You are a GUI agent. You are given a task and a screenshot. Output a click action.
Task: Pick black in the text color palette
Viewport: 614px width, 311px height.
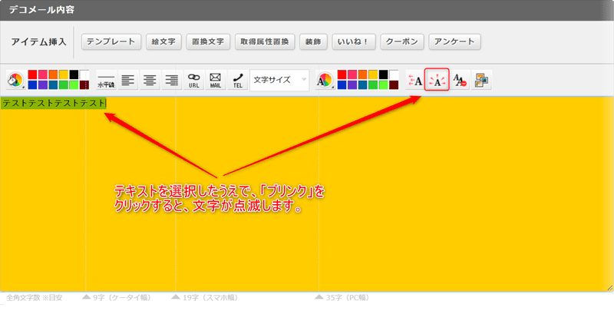pyautogui.click(x=383, y=74)
